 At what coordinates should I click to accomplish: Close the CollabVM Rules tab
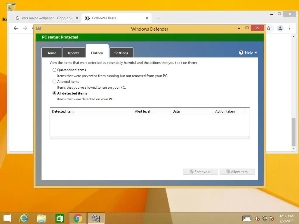tap(147, 18)
